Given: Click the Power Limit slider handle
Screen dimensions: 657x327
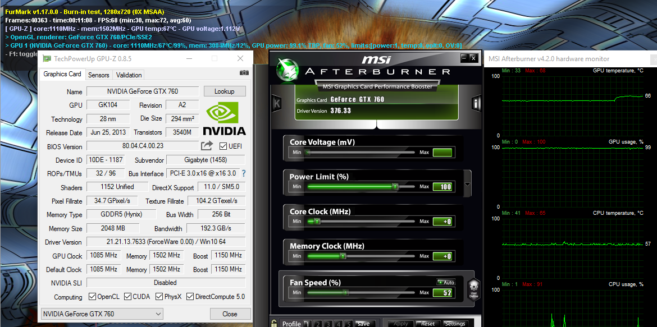Looking at the screenshot, I should point(395,187).
